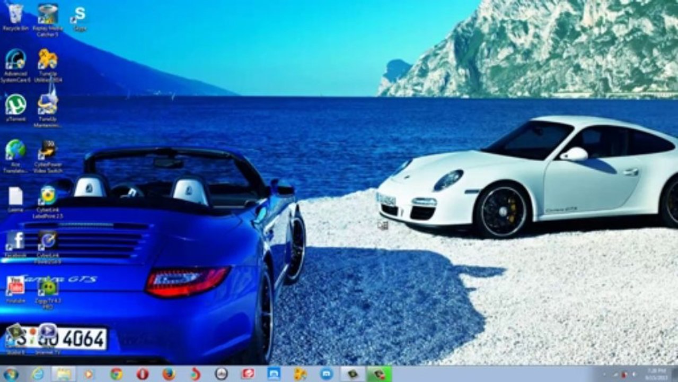
Task: Launch Replay Media Catcher 5 shortcut
Action: click(48, 20)
